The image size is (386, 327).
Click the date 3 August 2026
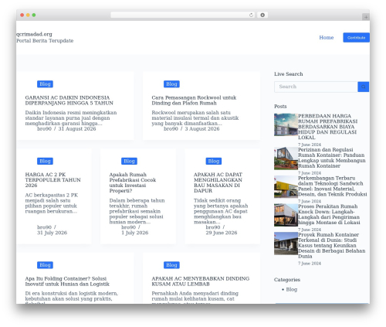pos(202,128)
